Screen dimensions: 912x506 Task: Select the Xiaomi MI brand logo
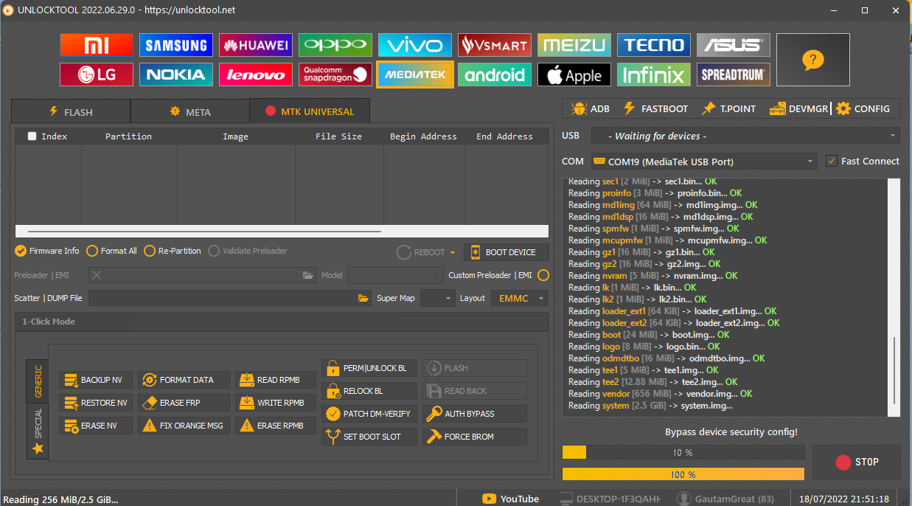tap(96, 45)
